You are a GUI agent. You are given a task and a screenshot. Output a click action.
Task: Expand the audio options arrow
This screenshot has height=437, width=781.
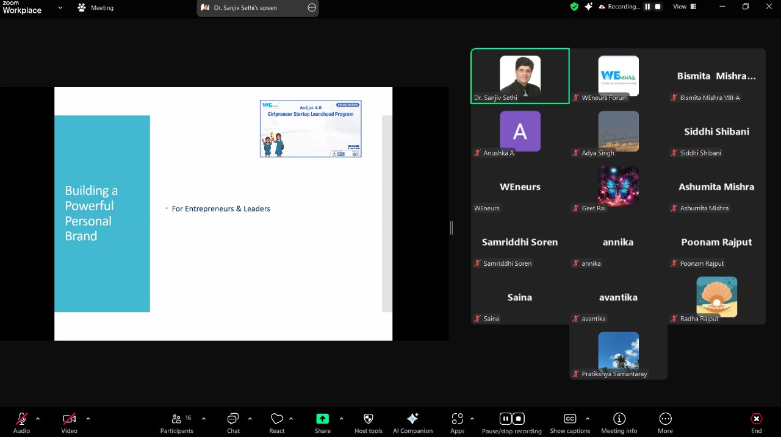38,419
